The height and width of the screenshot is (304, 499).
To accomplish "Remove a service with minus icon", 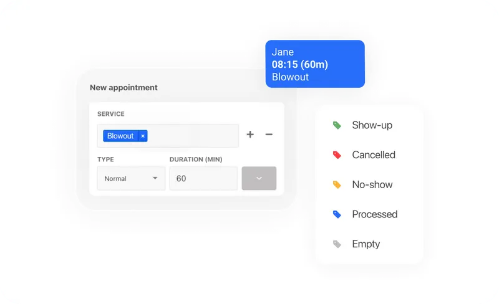I will [269, 135].
